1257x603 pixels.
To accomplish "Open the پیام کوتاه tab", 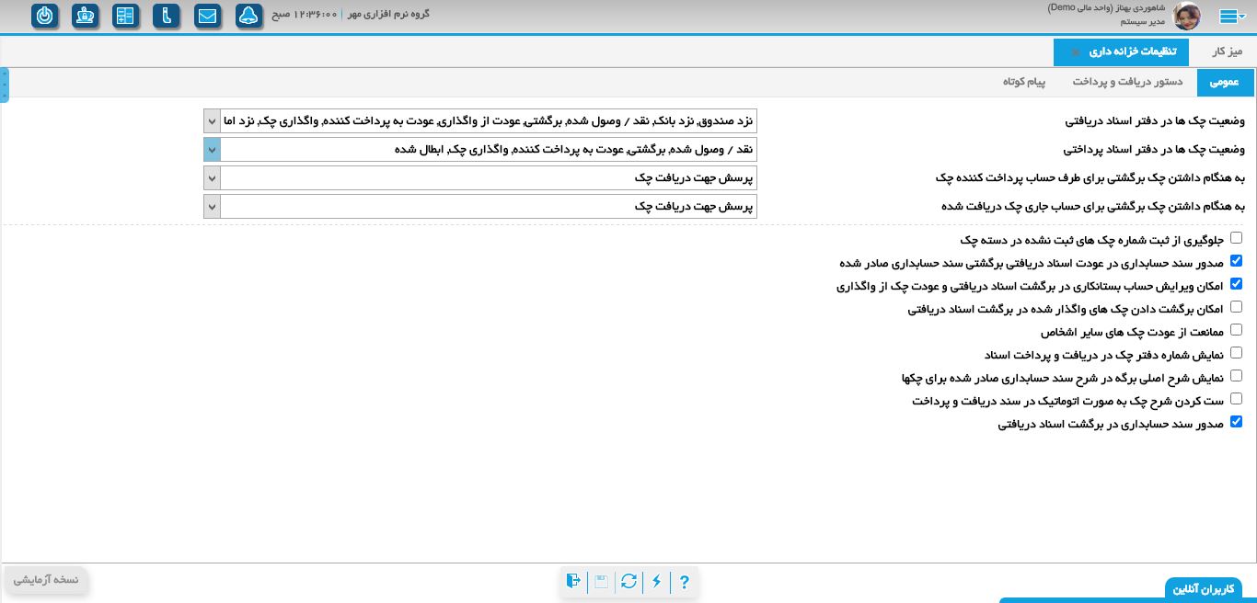I will [1024, 82].
